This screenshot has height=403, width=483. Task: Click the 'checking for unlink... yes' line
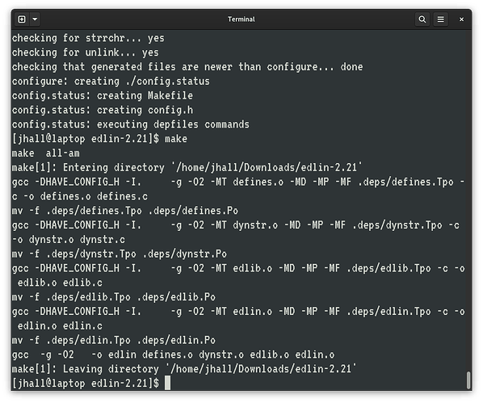tap(86, 52)
